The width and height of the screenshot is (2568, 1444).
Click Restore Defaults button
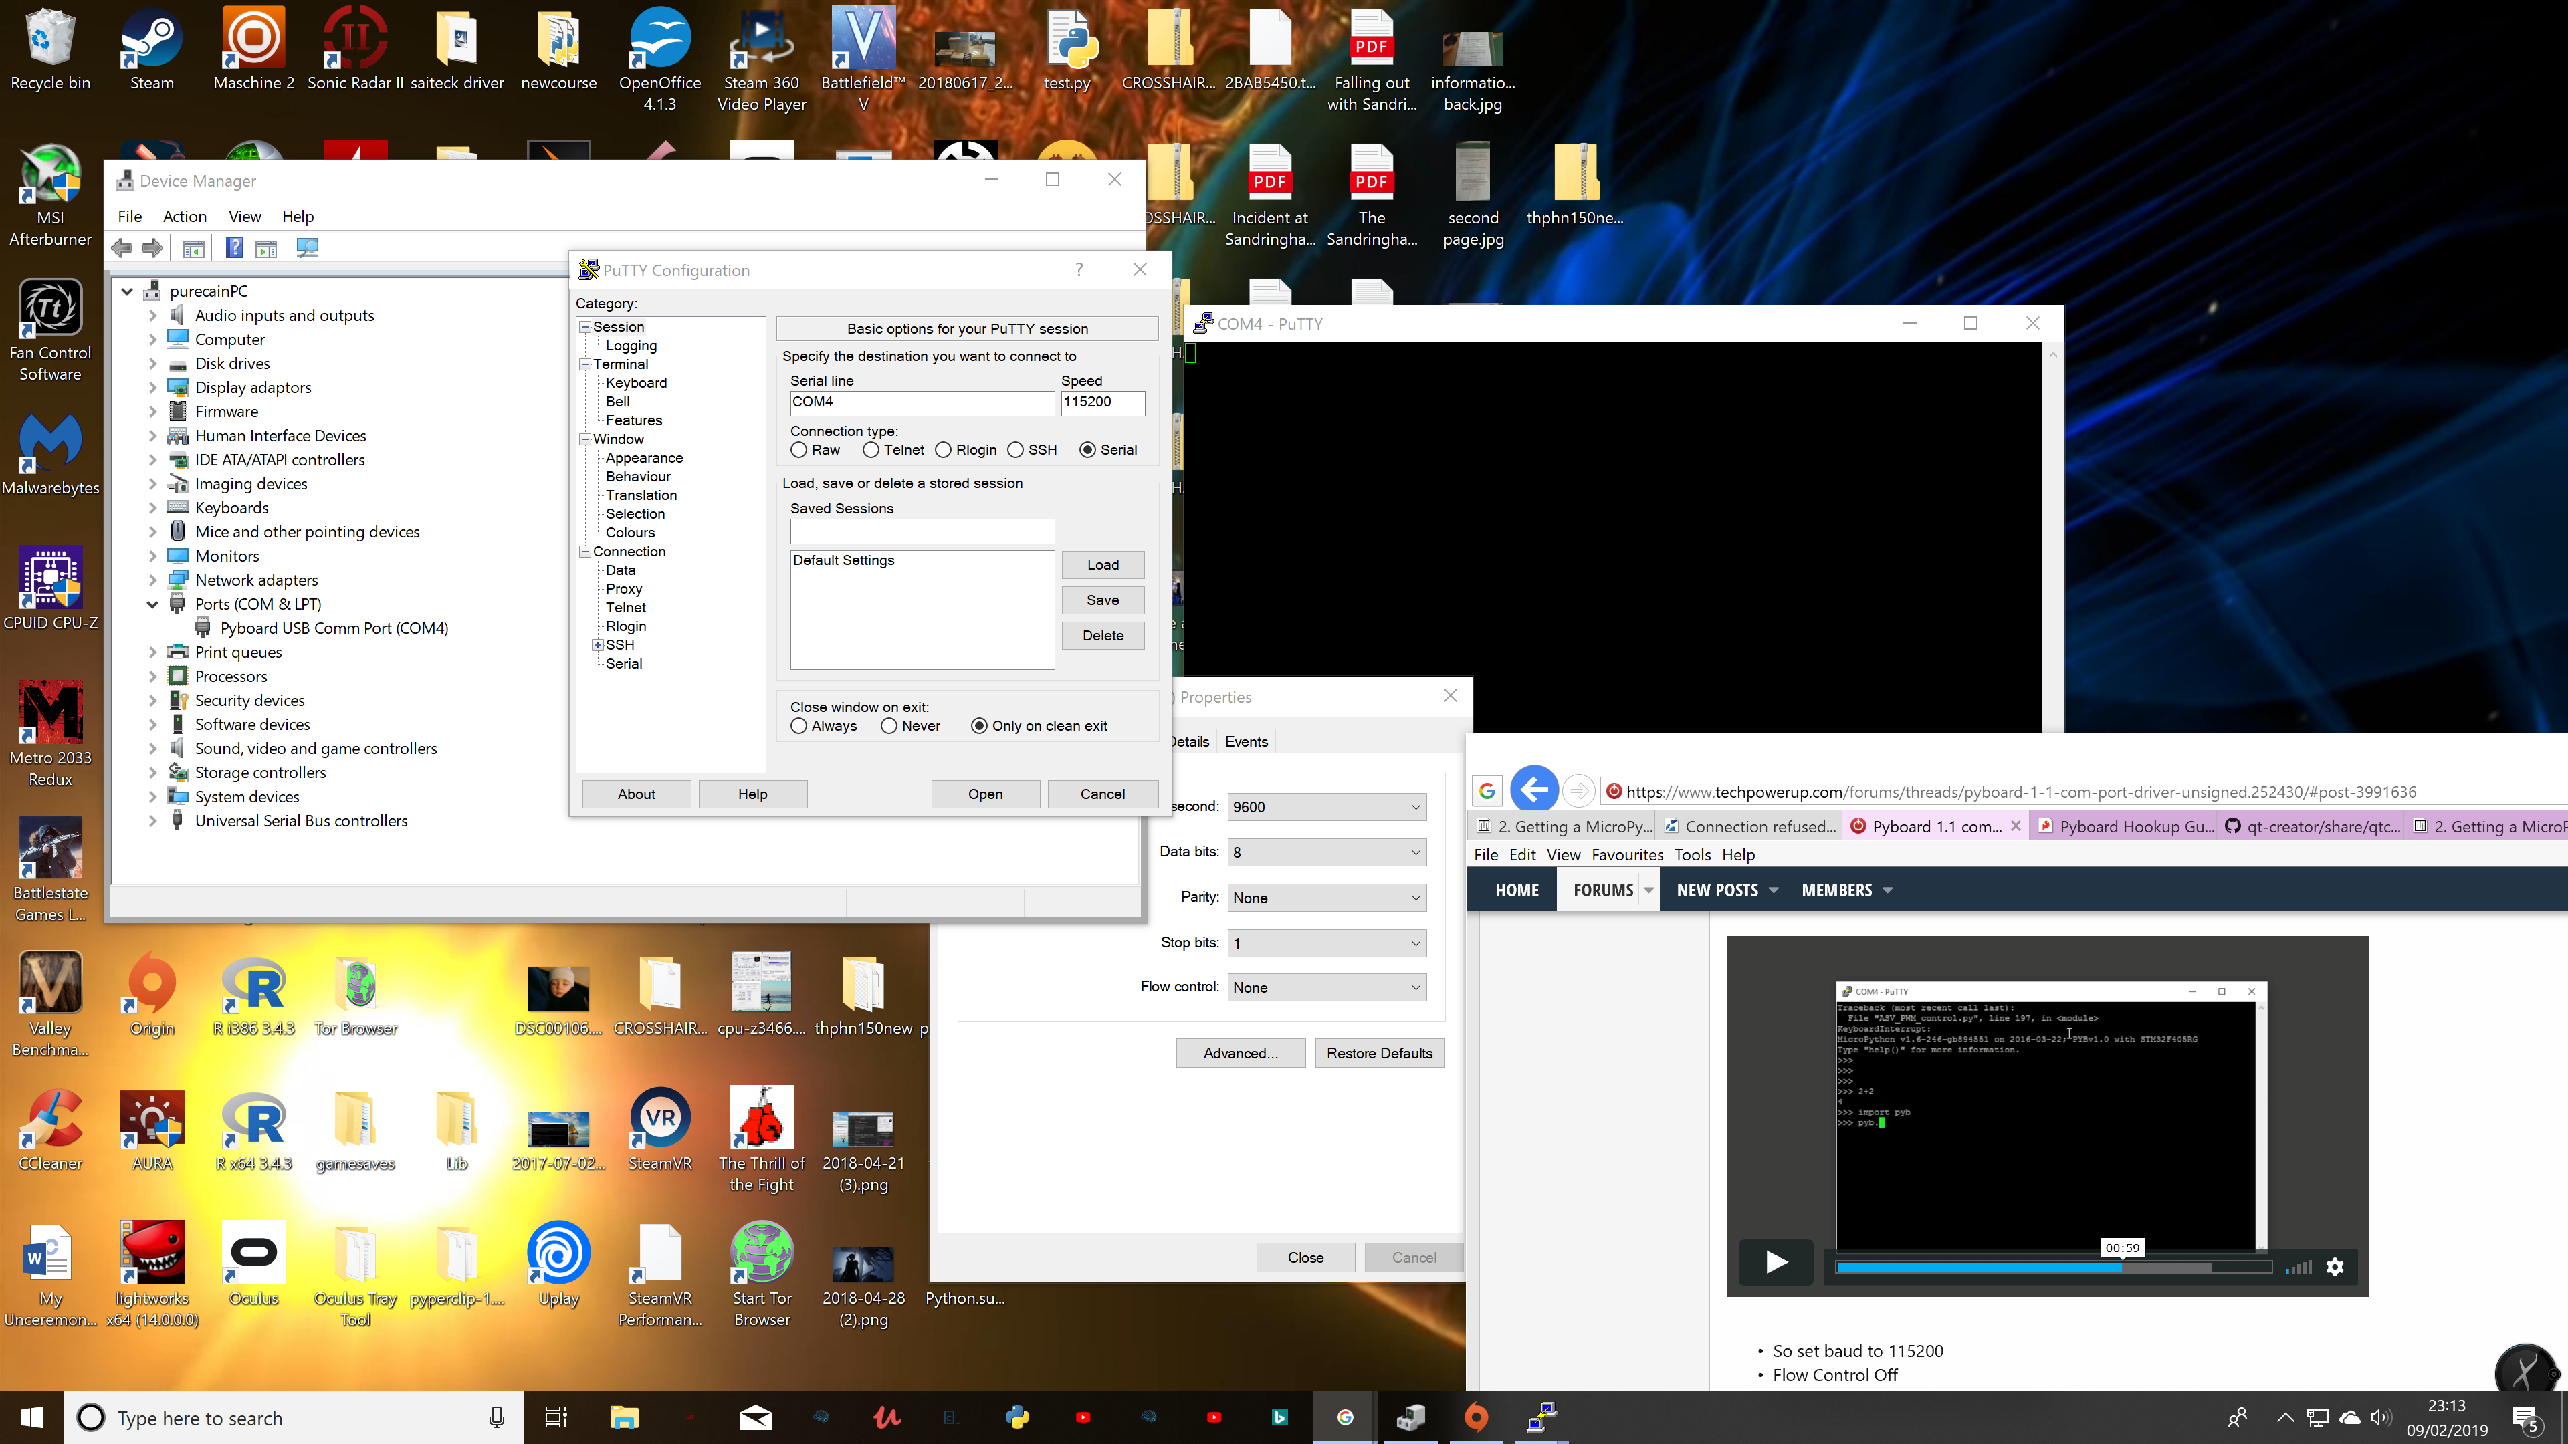(1379, 1052)
